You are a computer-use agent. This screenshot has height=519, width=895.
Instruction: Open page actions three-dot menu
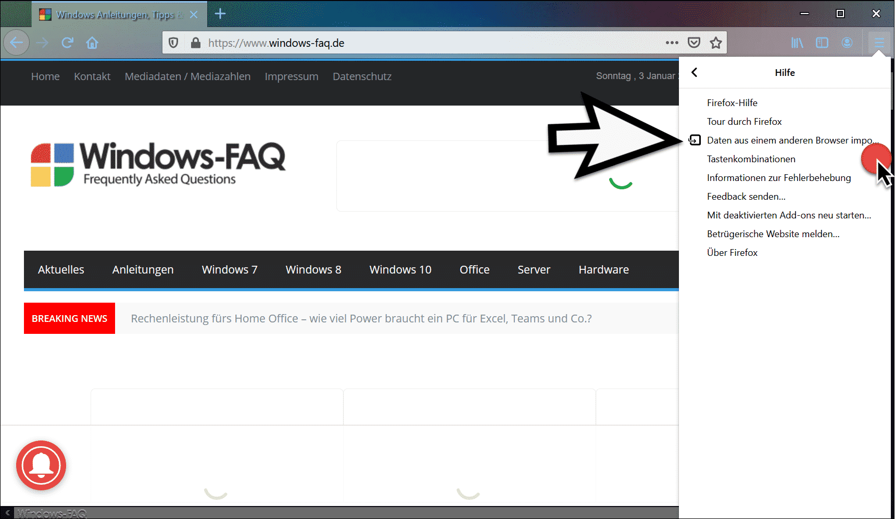pyautogui.click(x=672, y=43)
